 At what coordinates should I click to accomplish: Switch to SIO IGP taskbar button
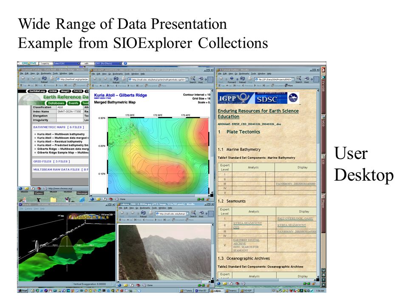tap(246, 291)
